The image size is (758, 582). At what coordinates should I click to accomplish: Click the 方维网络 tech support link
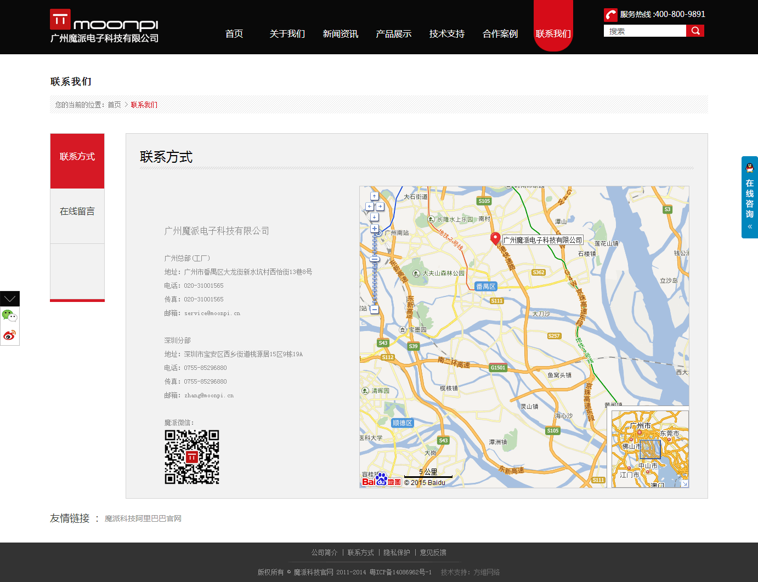487,572
